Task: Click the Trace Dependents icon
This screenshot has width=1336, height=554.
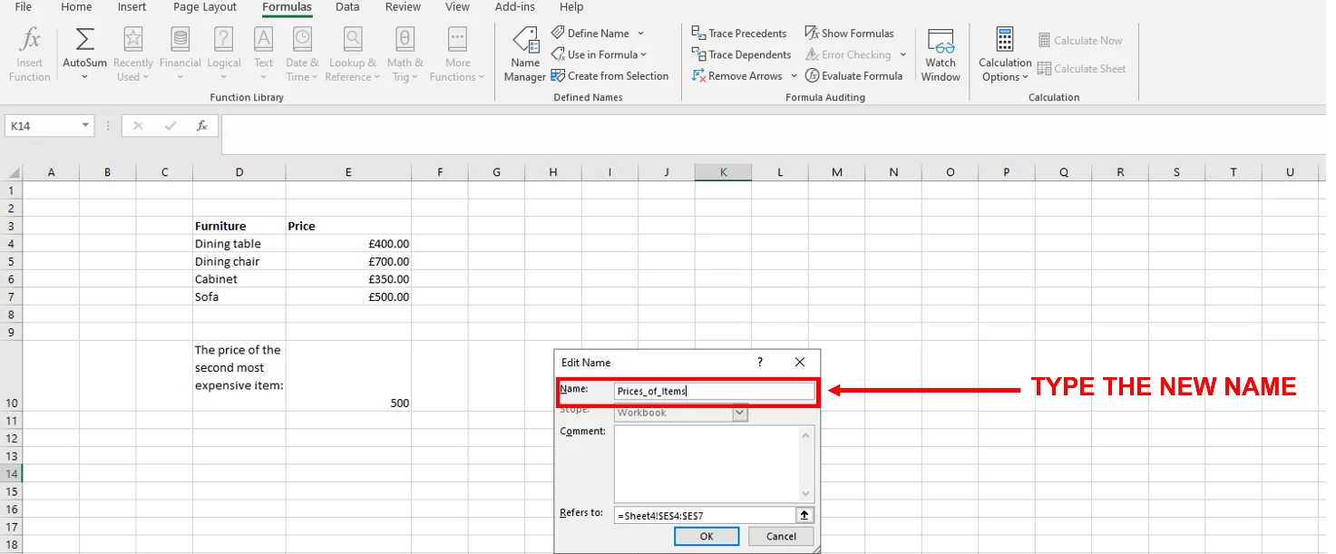Action: (x=741, y=54)
